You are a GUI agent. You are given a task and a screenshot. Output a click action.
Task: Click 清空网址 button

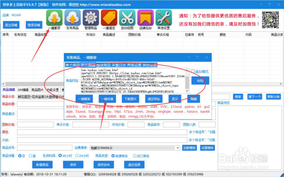[154, 99]
